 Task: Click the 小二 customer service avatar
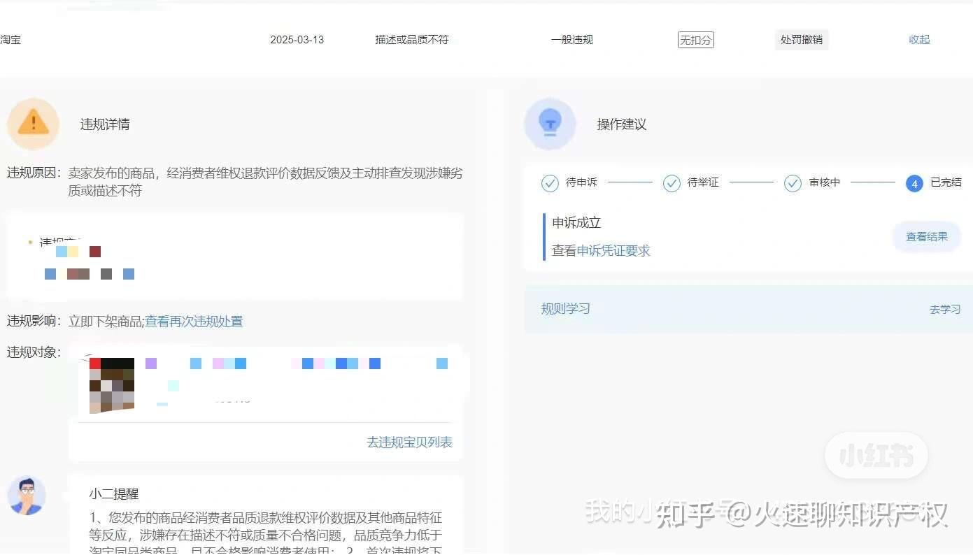point(27,496)
